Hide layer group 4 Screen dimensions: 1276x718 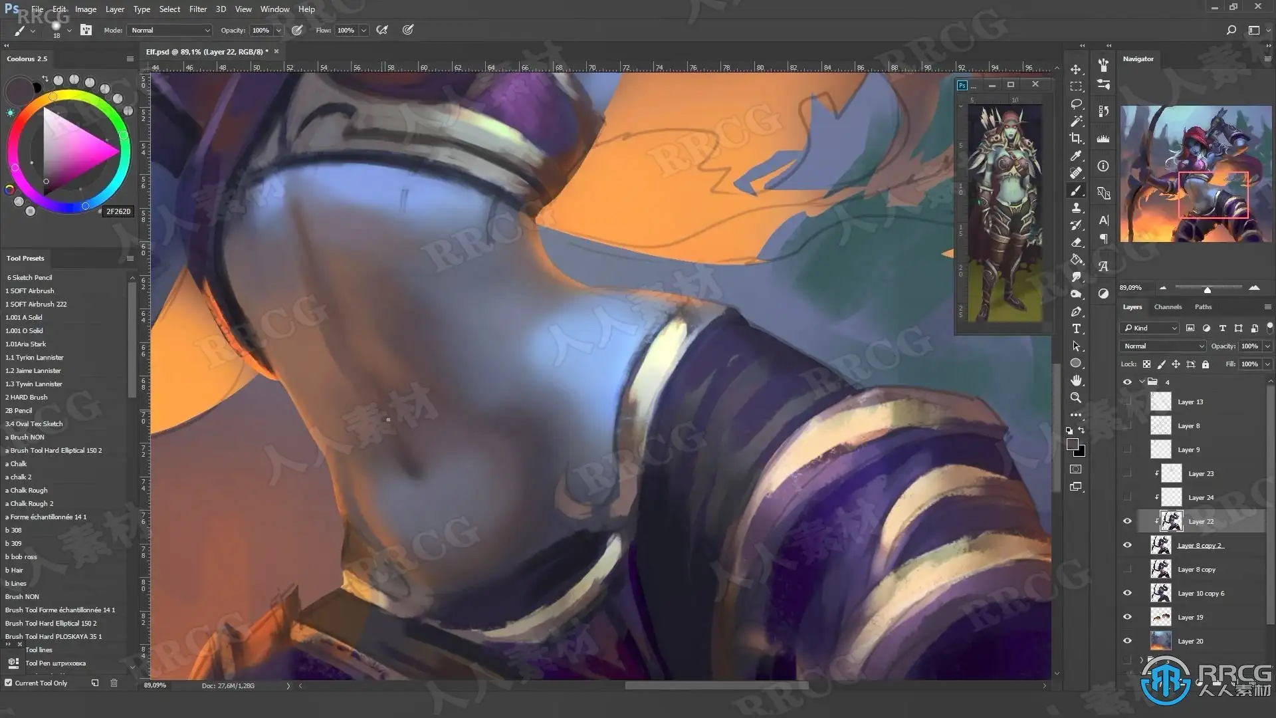coord(1127,382)
